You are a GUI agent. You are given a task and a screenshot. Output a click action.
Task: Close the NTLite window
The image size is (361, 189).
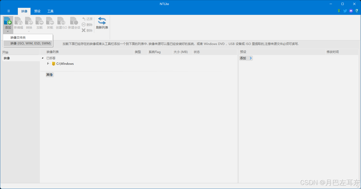point(354,4)
